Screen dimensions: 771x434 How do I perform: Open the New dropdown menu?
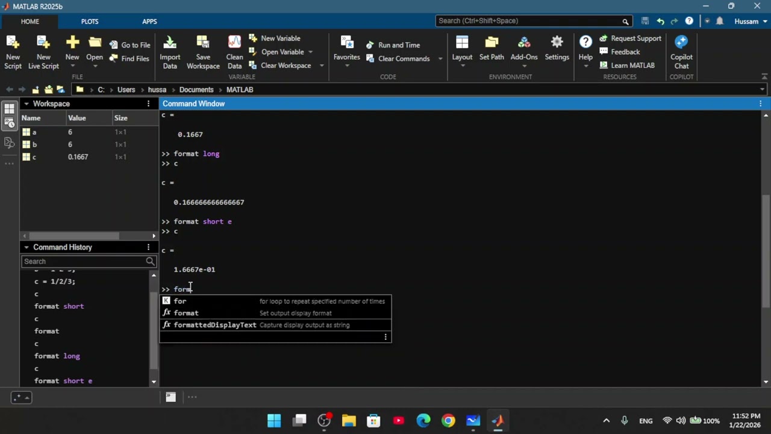pos(72,66)
